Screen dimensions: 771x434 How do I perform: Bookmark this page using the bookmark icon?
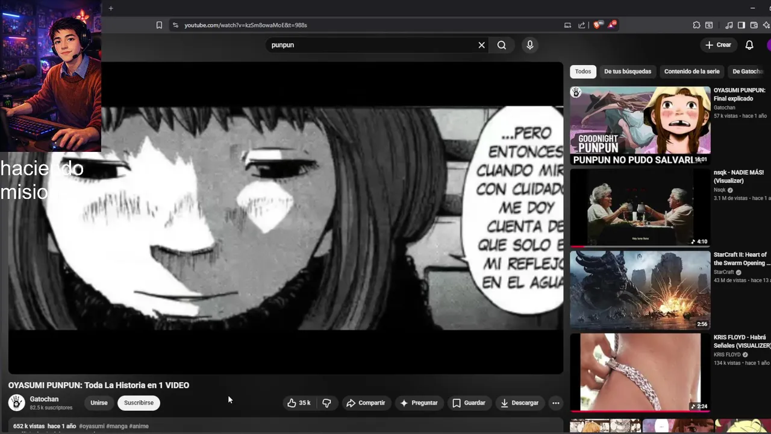coord(159,25)
